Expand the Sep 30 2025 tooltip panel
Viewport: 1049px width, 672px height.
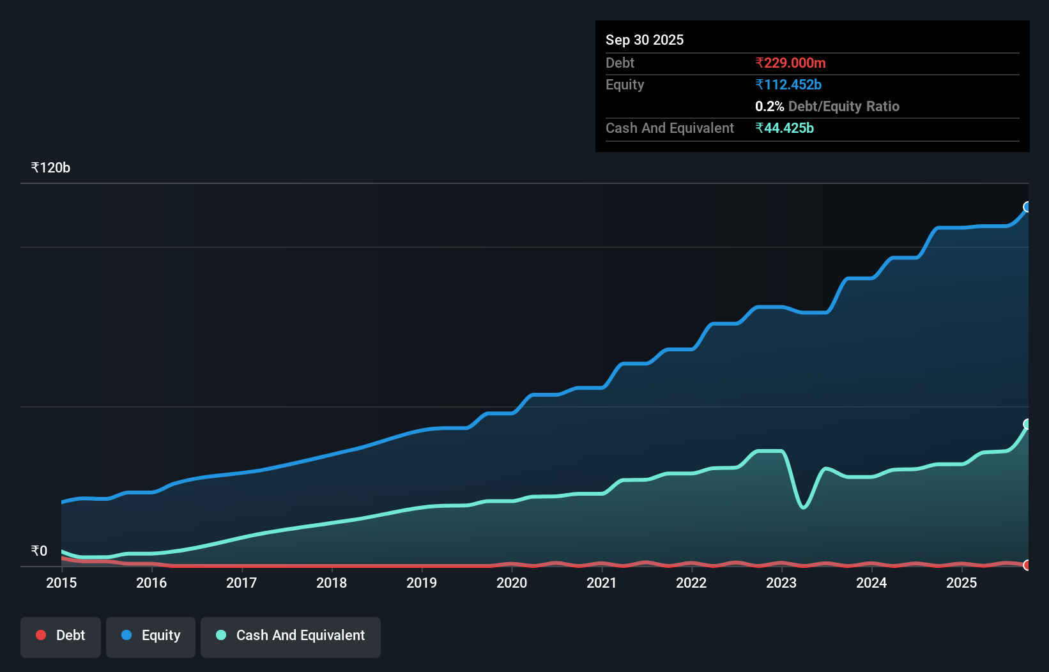[645, 40]
